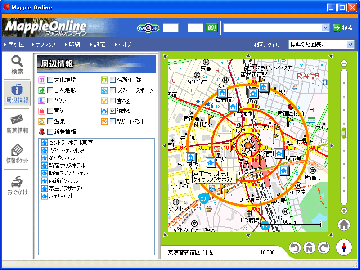This screenshot has width=360, height=270.
Task: Reset map orientation to north
Action: (x=309, y=248)
